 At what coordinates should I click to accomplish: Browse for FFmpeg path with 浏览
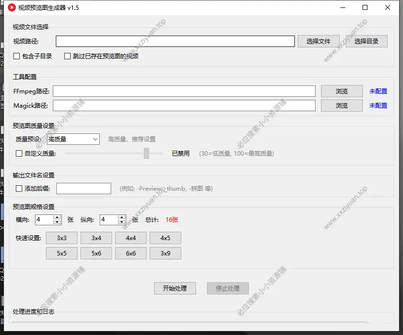[342, 91]
